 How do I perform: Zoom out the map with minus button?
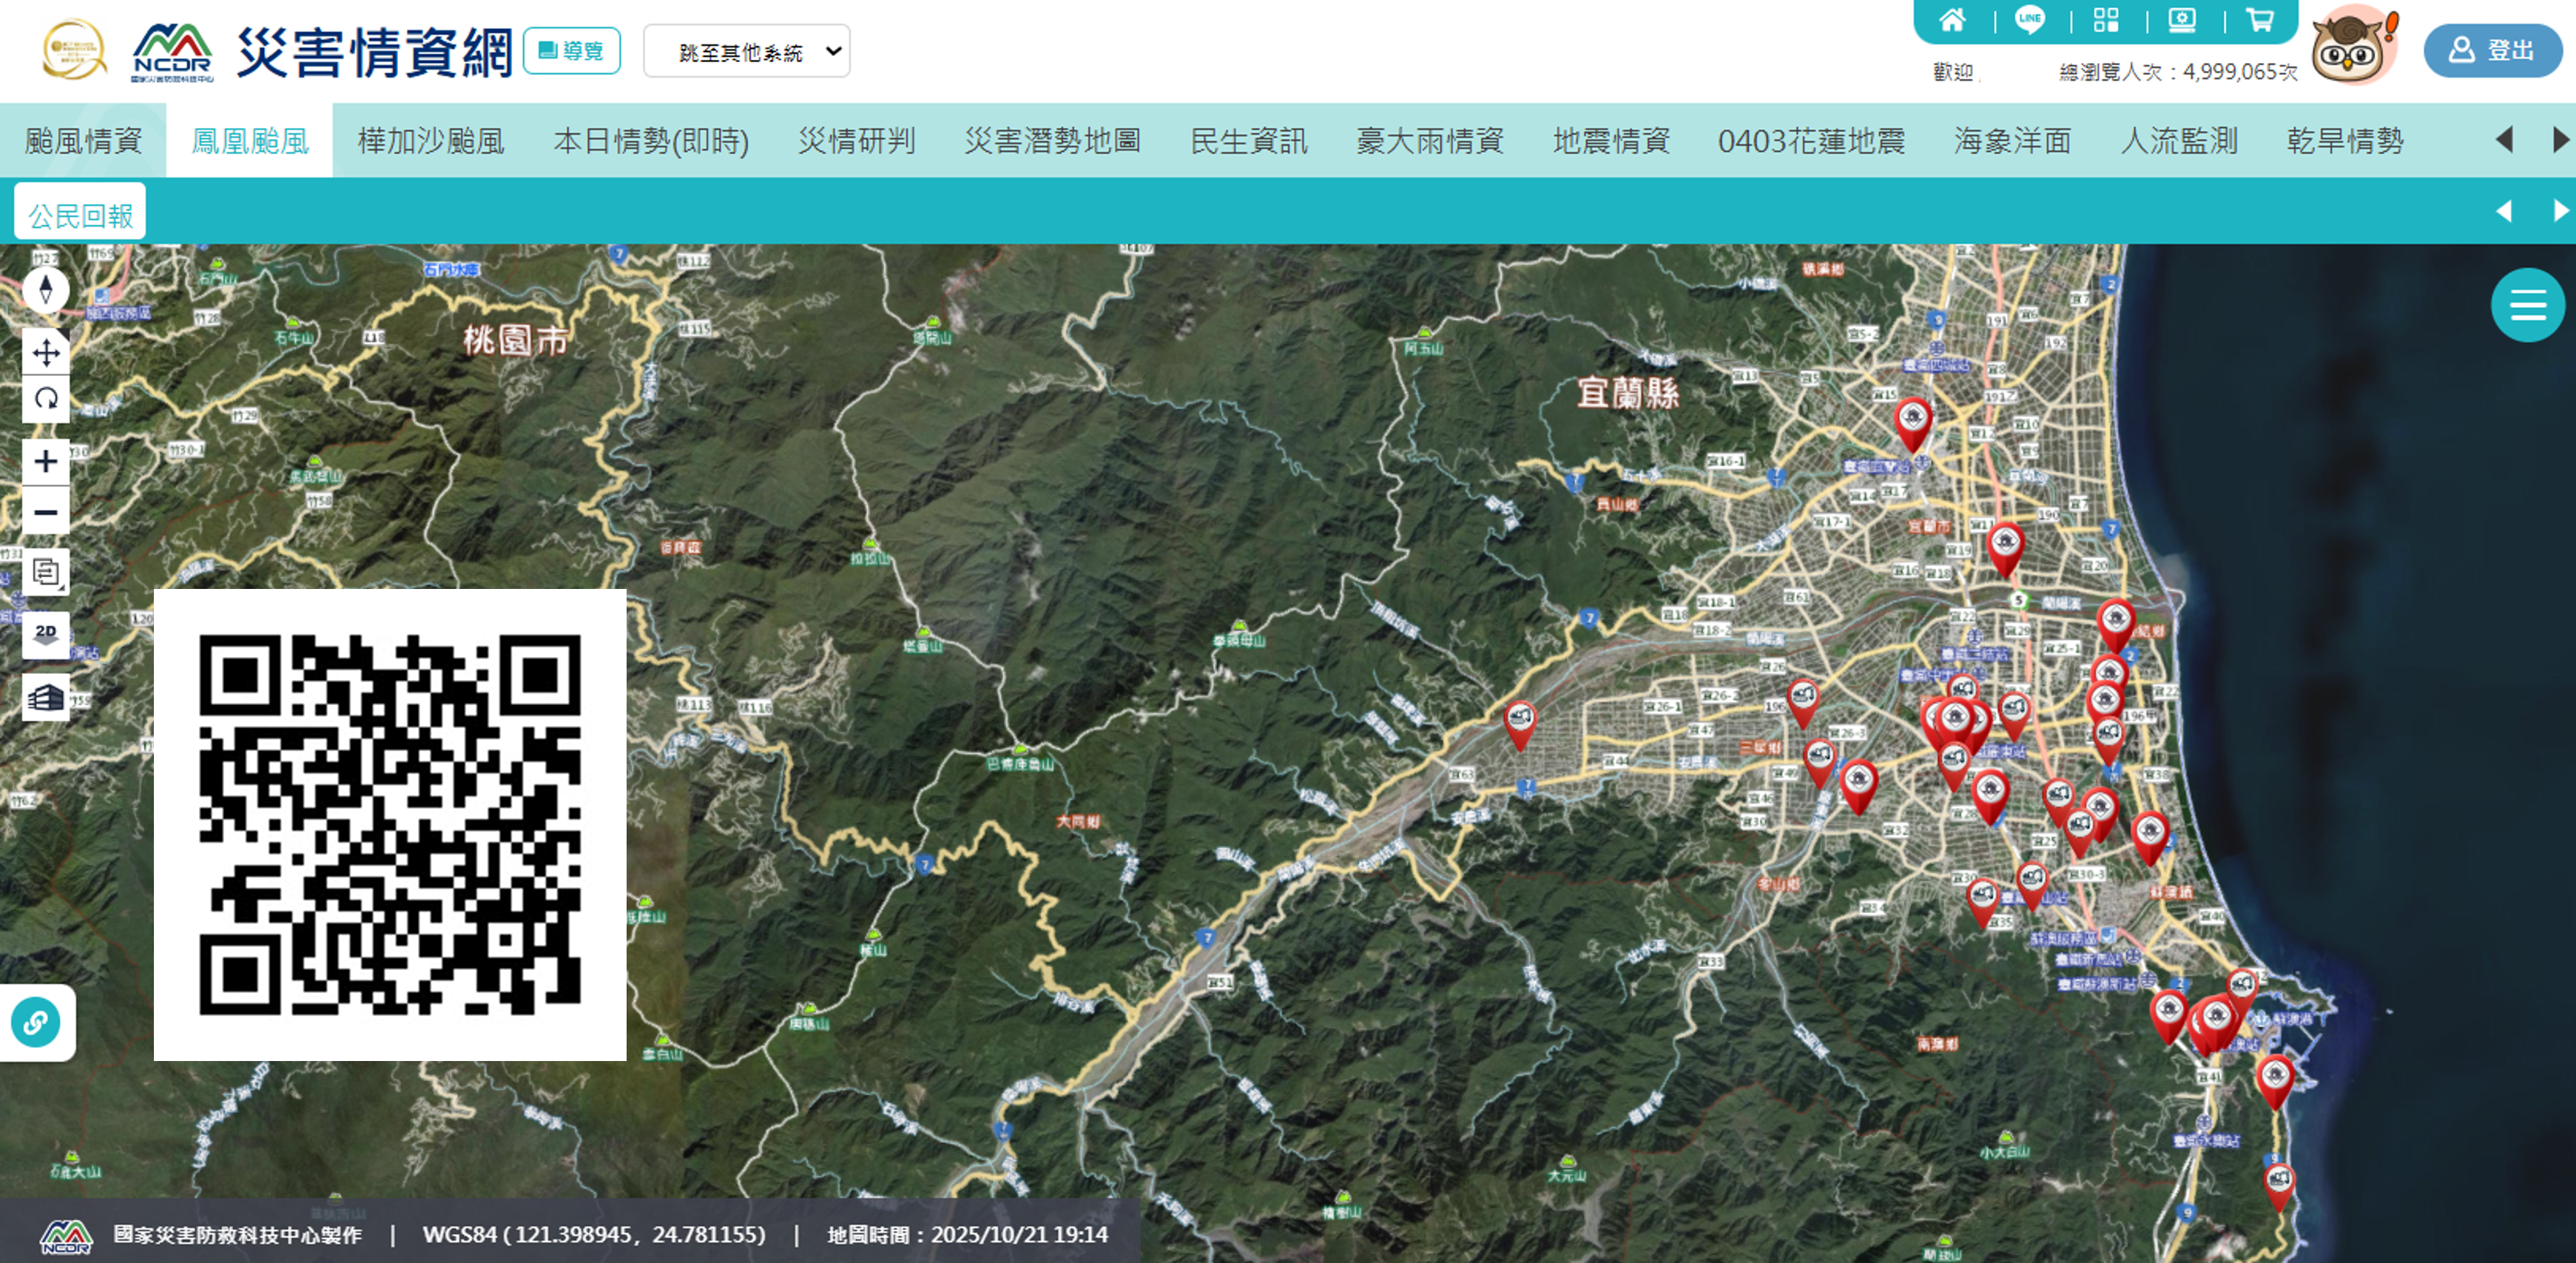46,512
